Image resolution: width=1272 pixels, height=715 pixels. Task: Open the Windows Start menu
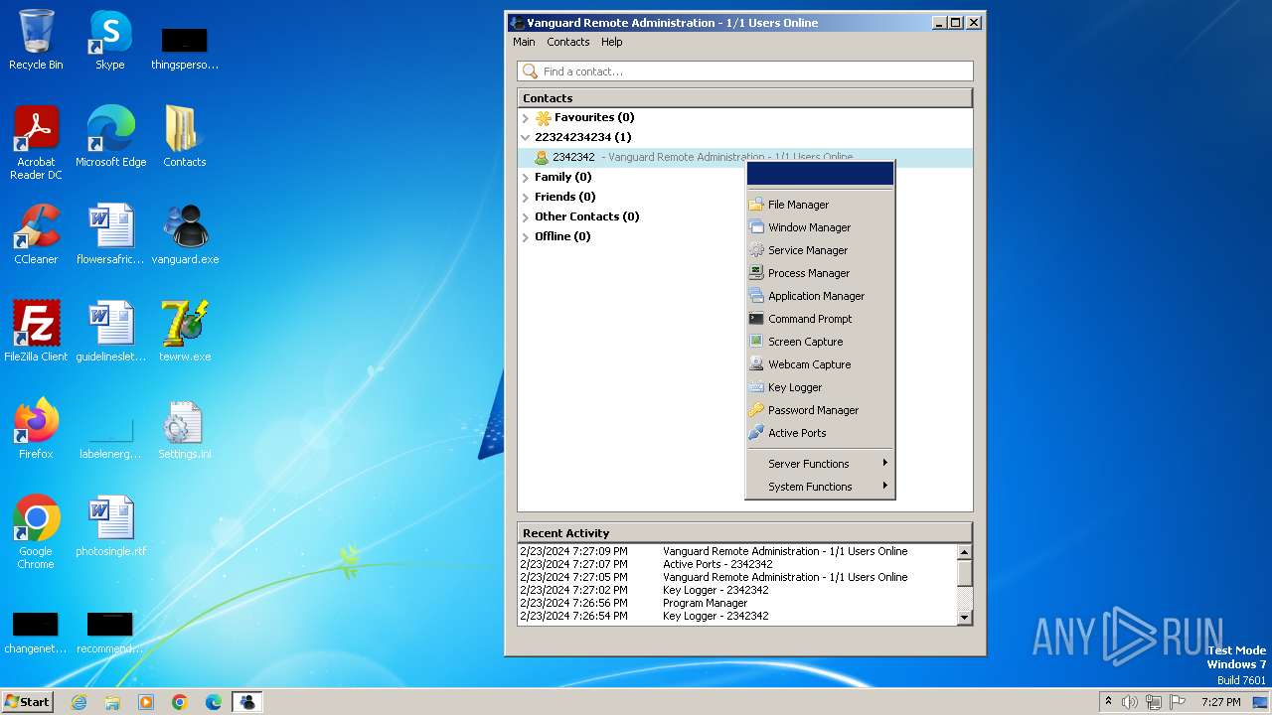tap(28, 702)
